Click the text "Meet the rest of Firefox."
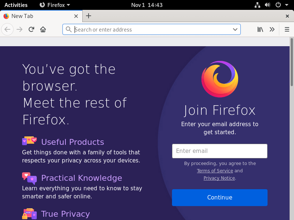Image resolution: width=294 pixels, height=220 pixels. point(75,111)
